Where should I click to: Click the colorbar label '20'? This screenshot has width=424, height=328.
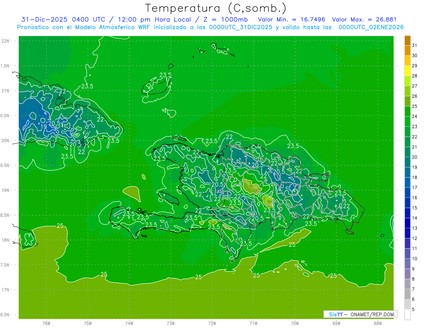tap(415, 157)
